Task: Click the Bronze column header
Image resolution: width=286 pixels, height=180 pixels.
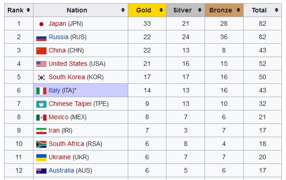Action: click(224, 10)
